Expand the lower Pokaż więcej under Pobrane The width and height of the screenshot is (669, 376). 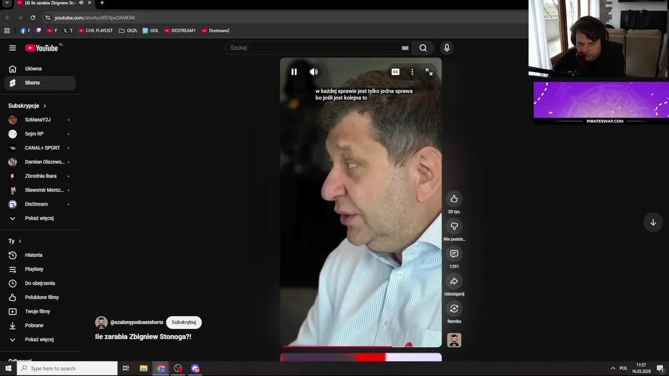(40, 340)
